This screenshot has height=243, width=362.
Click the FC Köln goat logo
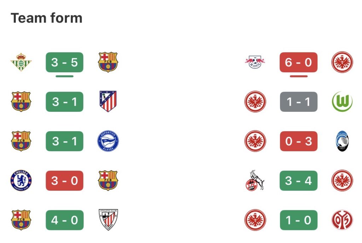pyautogui.click(x=255, y=181)
